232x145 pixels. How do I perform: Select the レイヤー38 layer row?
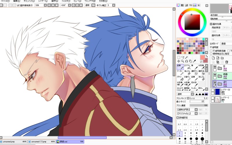click(x=221, y=91)
